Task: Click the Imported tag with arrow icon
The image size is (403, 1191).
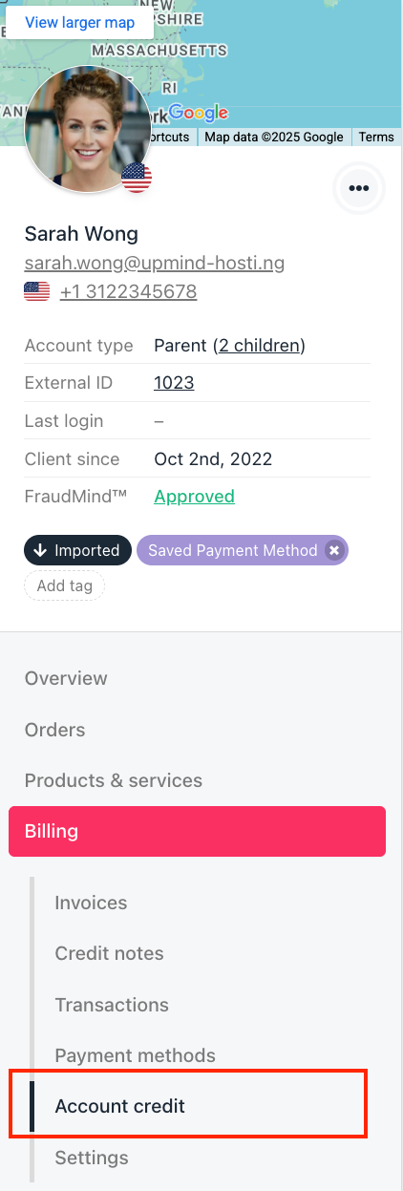Action: (77, 550)
